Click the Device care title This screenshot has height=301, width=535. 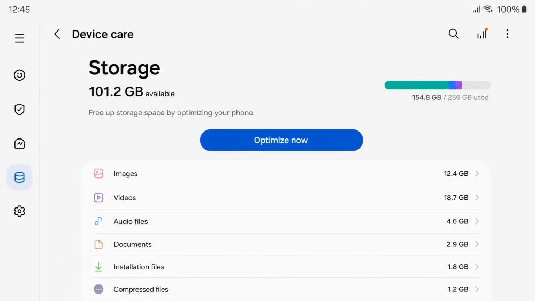103,34
